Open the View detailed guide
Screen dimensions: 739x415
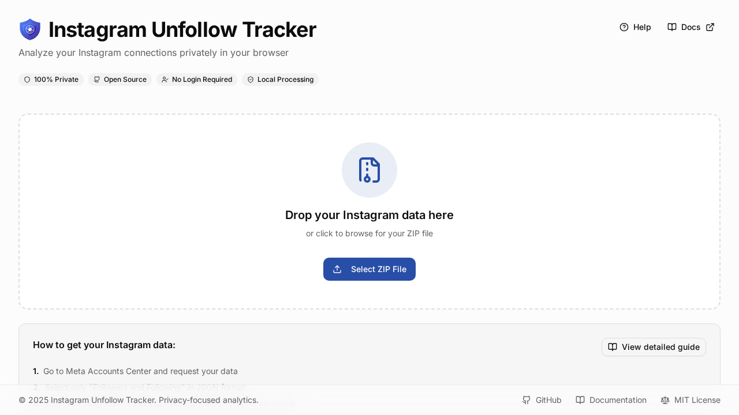(654, 347)
